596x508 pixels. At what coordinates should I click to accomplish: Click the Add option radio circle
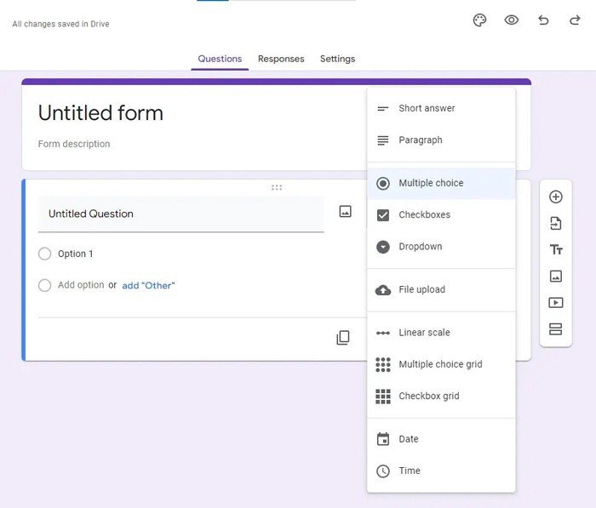[x=45, y=285]
